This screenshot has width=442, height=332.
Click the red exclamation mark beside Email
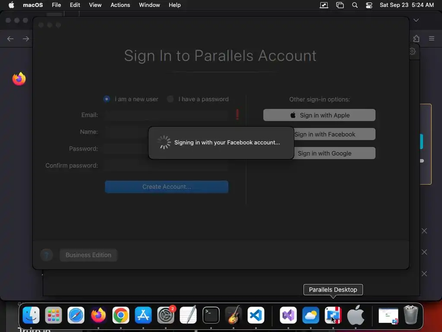click(x=237, y=115)
